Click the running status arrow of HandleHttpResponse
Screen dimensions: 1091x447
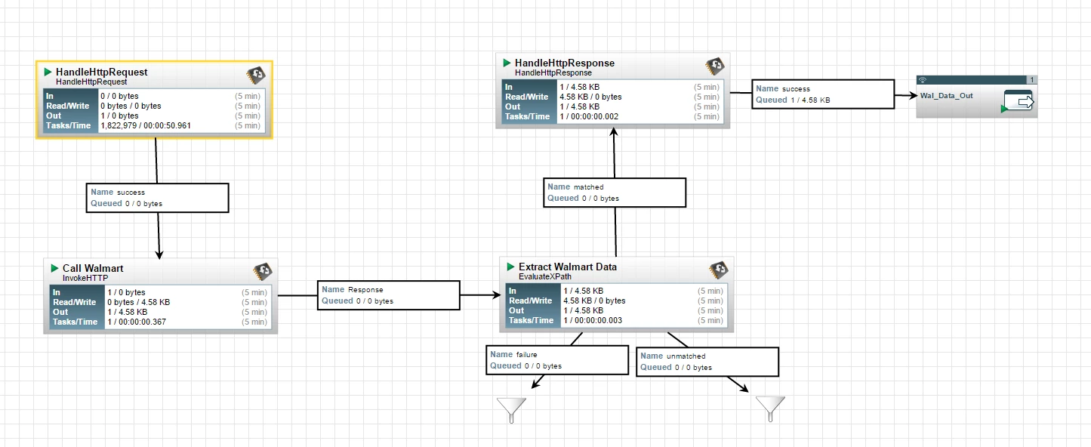point(507,63)
